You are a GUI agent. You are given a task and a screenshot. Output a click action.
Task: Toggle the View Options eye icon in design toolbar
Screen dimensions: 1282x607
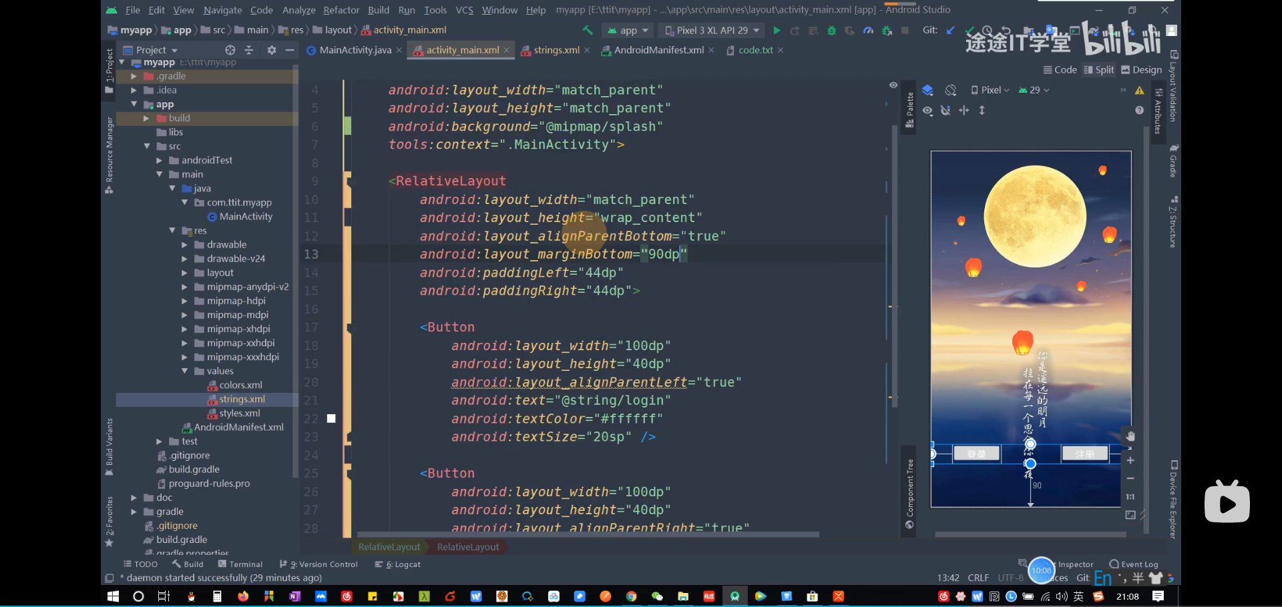point(928,110)
